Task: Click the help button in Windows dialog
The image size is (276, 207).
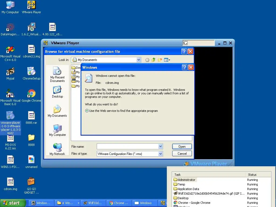Action: tap(184, 67)
